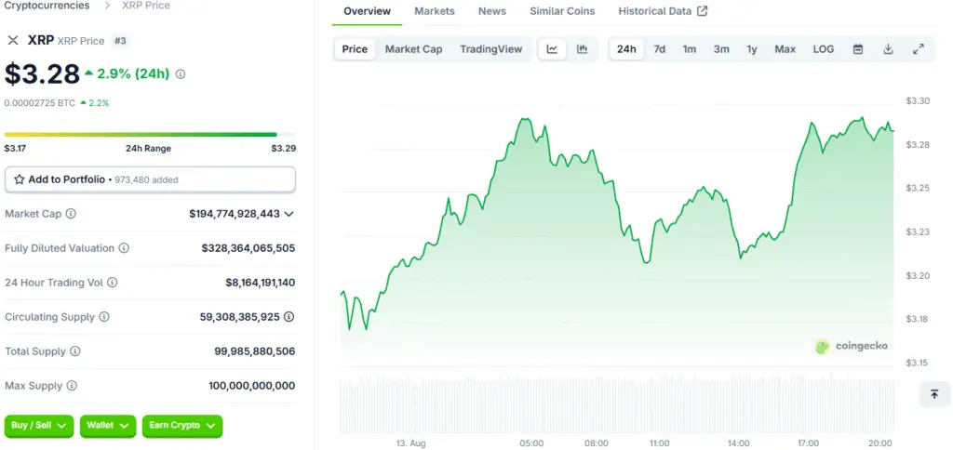This screenshot has height=450, width=953.
Task: Click XRP Price breadcrumb
Action: 146,6
